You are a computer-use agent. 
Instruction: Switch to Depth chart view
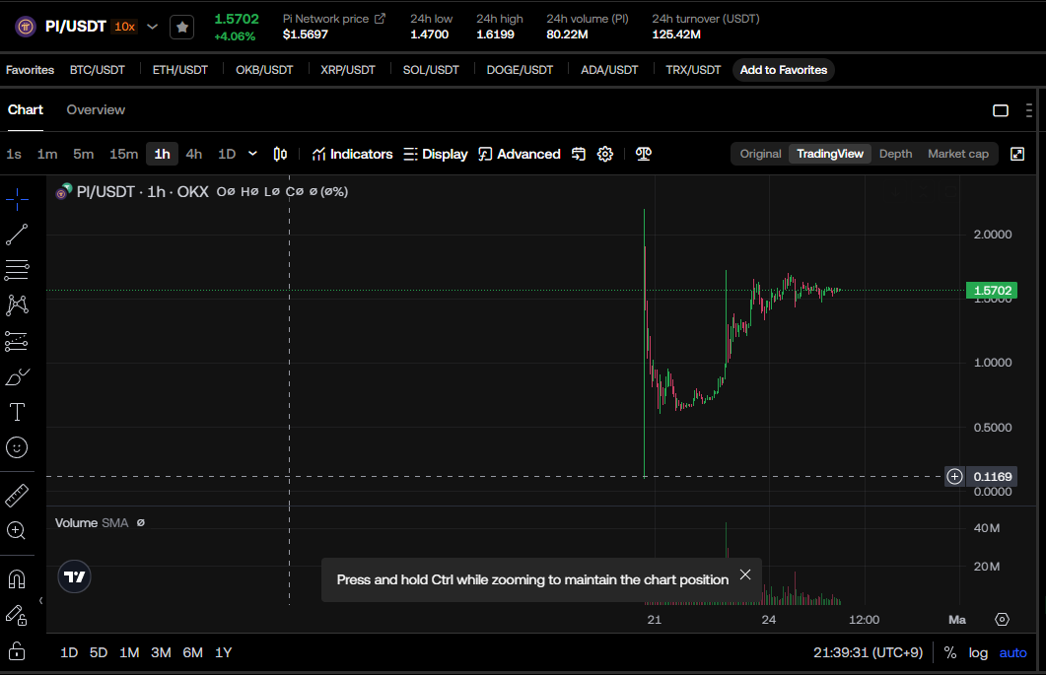coord(895,154)
